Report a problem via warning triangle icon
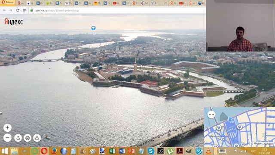 tap(37, 138)
